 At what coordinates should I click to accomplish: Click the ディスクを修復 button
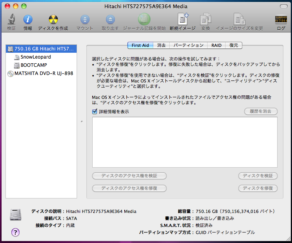tap(258, 188)
